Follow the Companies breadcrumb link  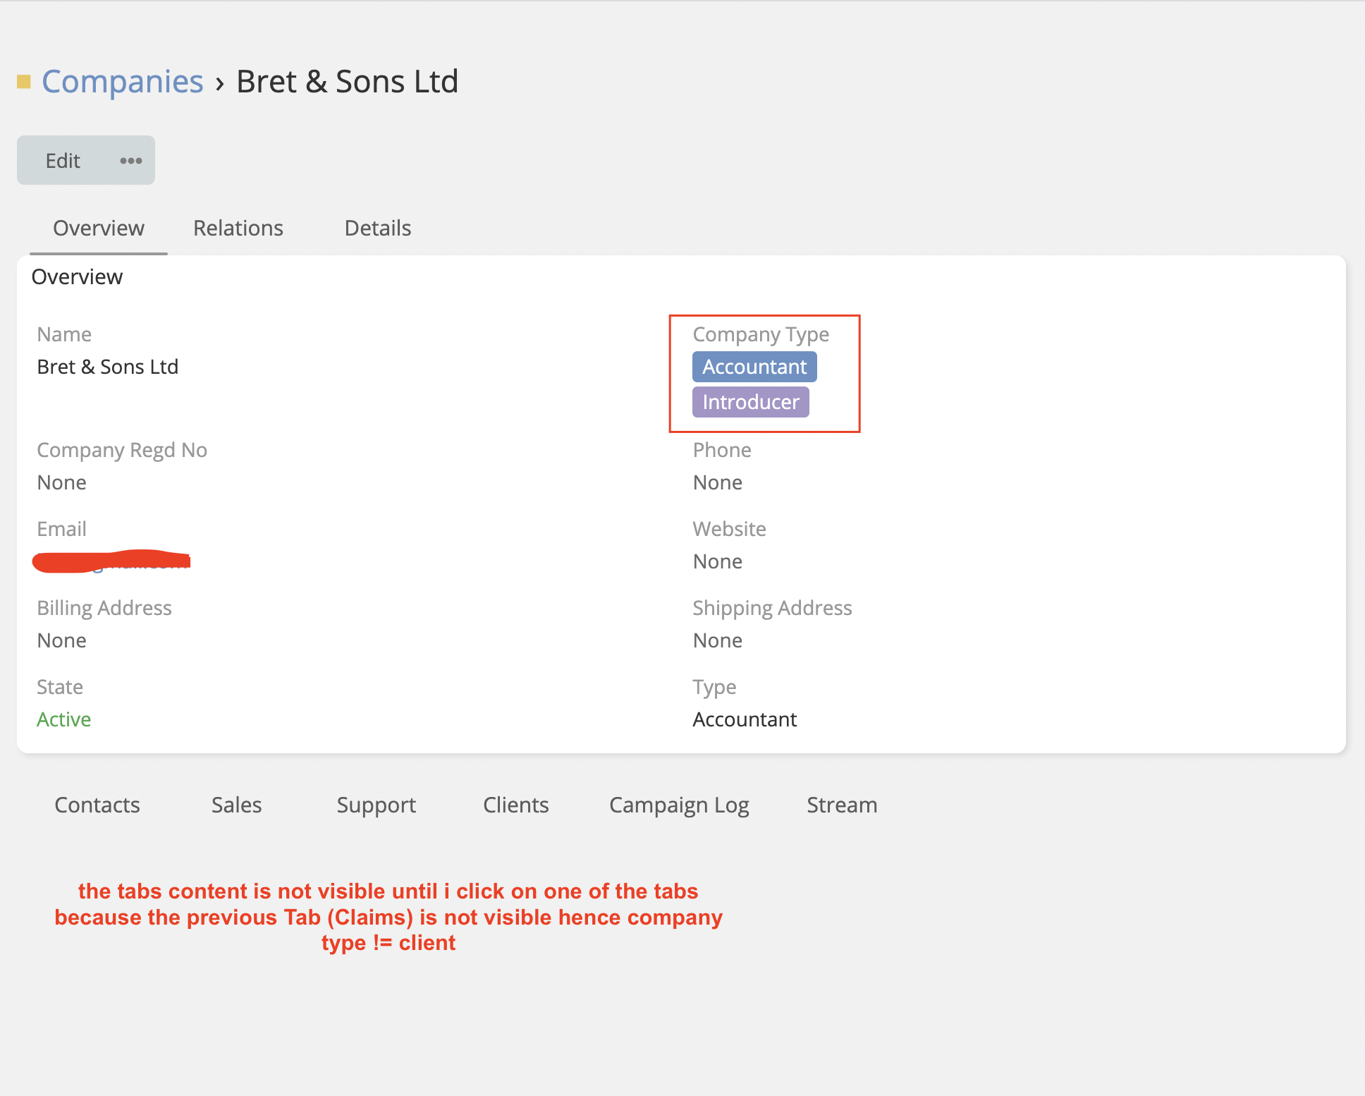coord(121,81)
